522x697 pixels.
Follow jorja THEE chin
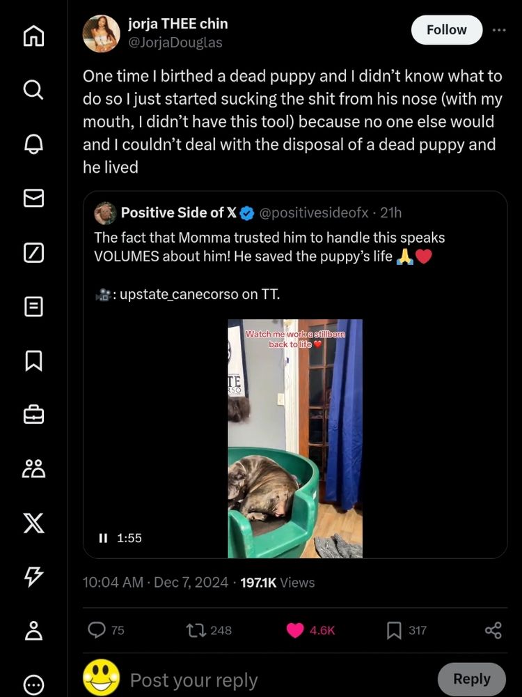pyautogui.click(x=446, y=30)
